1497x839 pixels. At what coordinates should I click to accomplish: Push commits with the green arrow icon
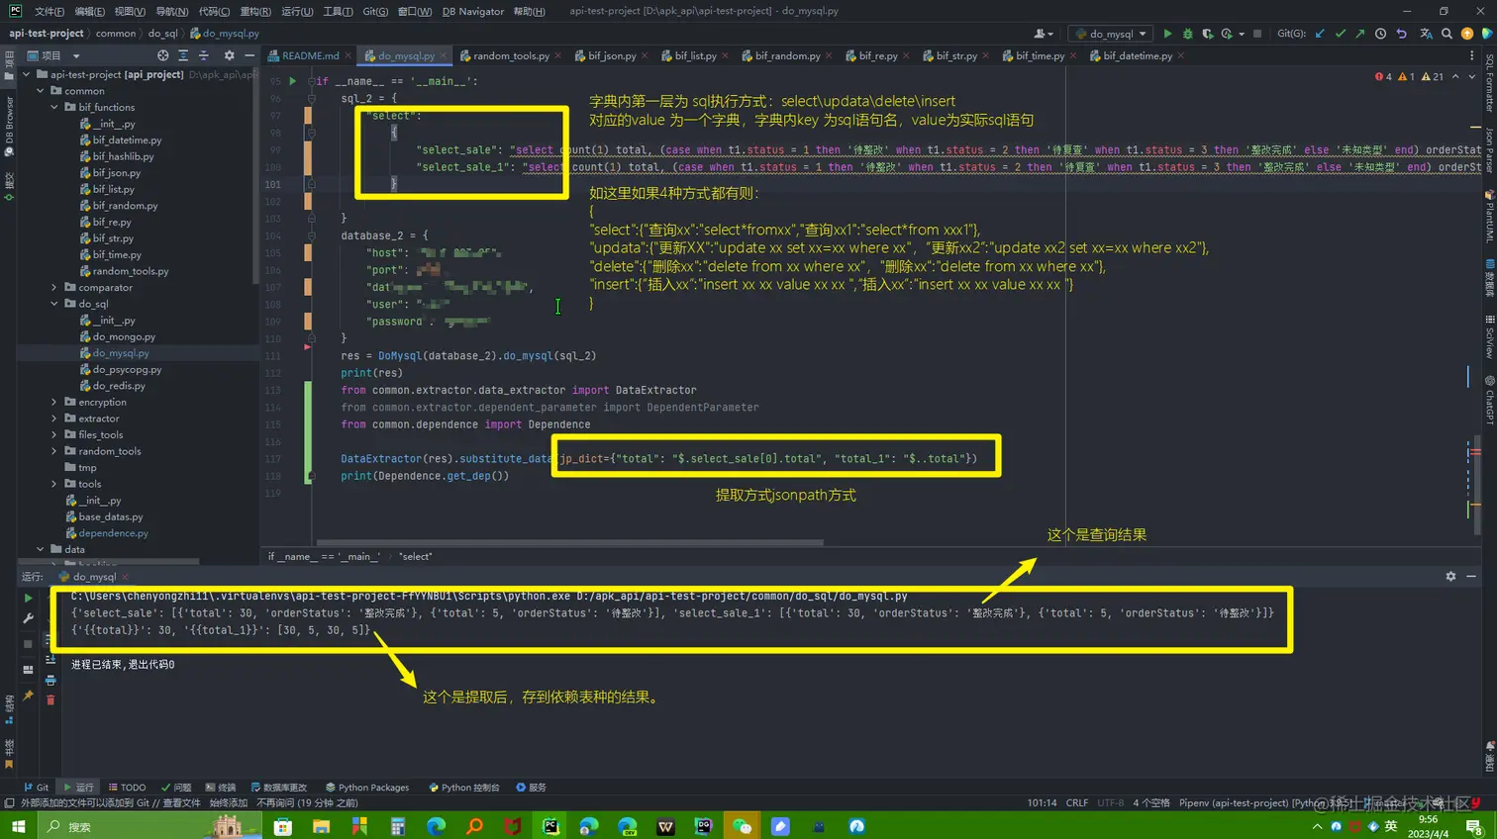(1360, 34)
